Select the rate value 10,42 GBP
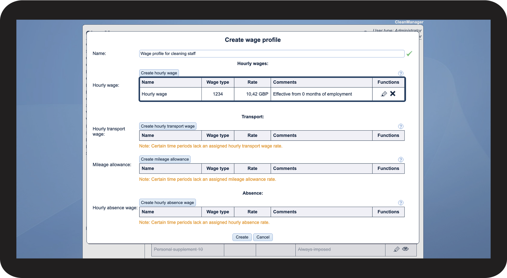This screenshot has height=278, width=507. tap(257, 94)
